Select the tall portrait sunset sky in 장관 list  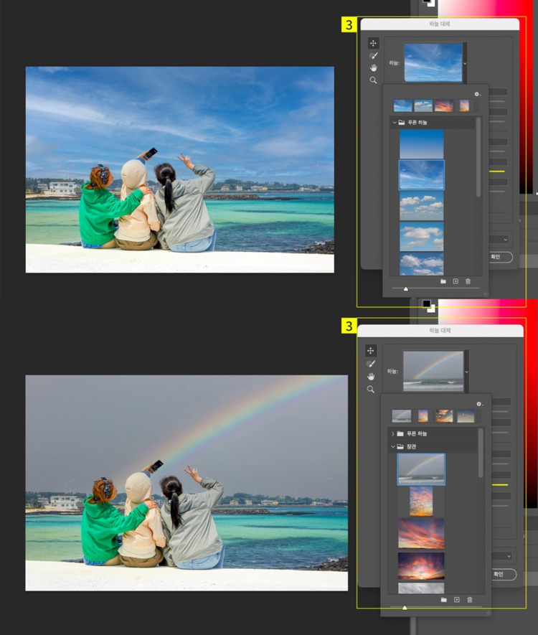pyautogui.click(x=421, y=502)
